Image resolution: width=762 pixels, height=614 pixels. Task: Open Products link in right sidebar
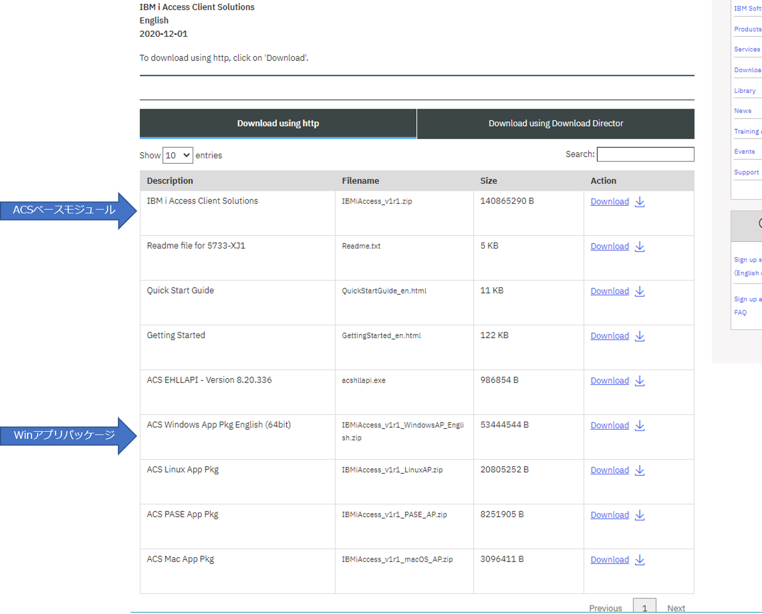(x=748, y=29)
